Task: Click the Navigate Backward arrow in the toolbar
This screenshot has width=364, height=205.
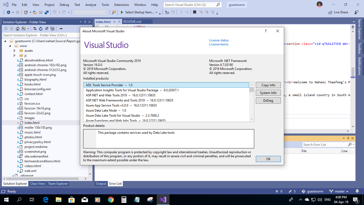Action: tap(9, 12)
